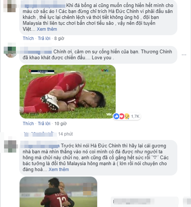Click the blue thumbs-up reaction icon
Screen dimensions: 191x207
click(x=116, y=116)
